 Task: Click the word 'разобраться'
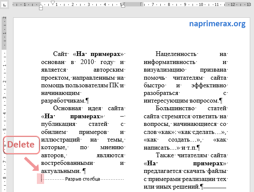(x=161, y=93)
